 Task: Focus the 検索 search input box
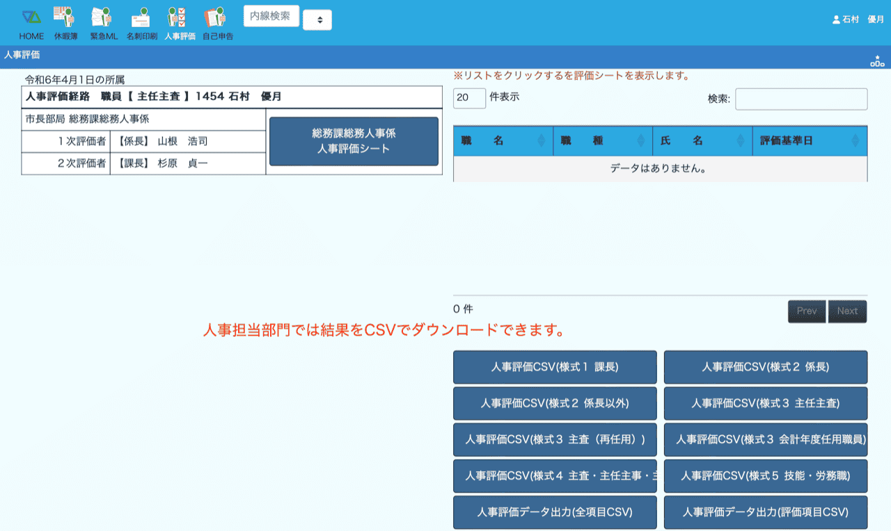click(801, 99)
